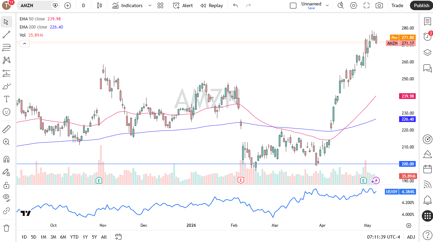
Task: Select the cursor arrow tool
Action: pyautogui.click(x=6, y=22)
